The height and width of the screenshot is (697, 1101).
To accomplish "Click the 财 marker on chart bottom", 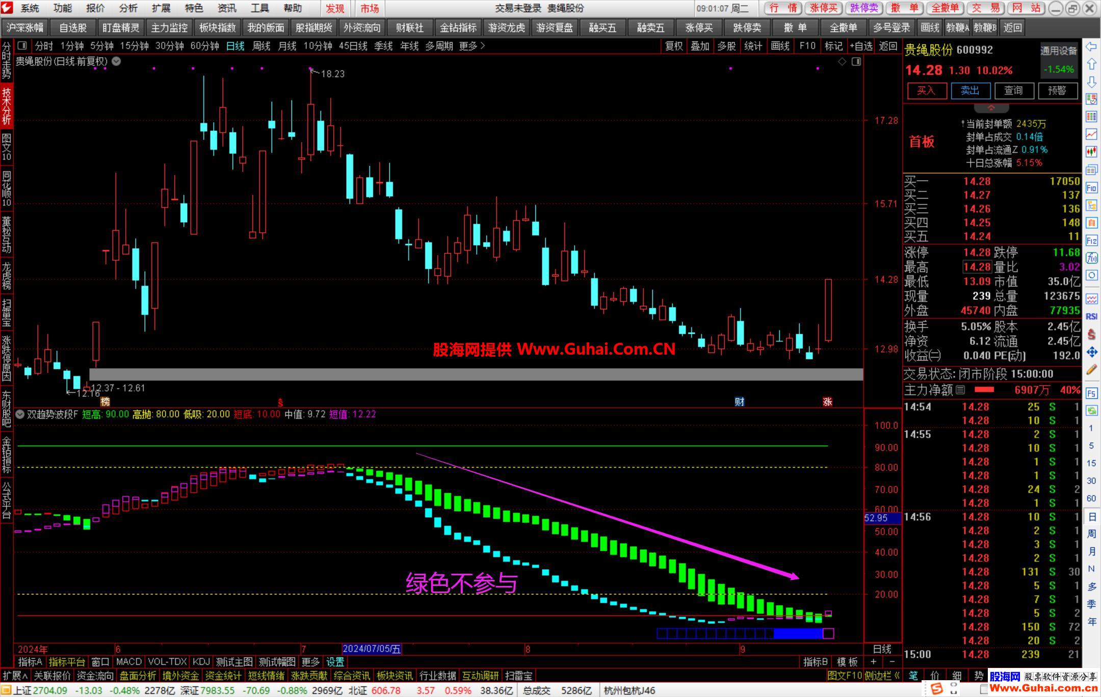I will pyautogui.click(x=740, y=401).
